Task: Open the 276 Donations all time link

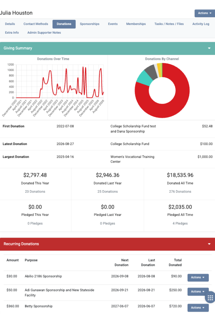Action: point(180,191)
